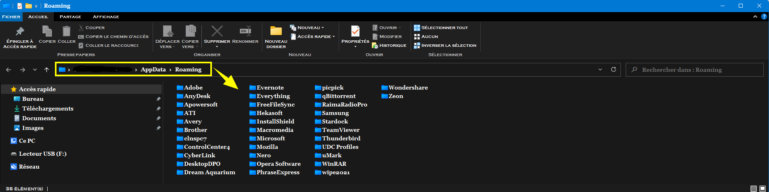Customize quick access toolbar dropdown

click(x=36, y=6)
